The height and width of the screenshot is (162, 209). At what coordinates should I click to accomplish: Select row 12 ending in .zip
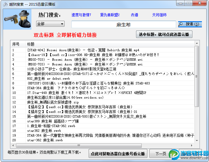pos(102,102)
